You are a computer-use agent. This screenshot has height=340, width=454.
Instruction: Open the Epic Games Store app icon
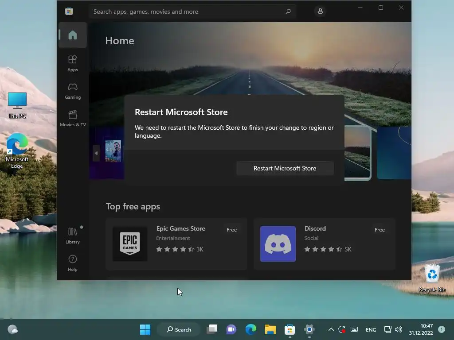(x=130, y=244)
